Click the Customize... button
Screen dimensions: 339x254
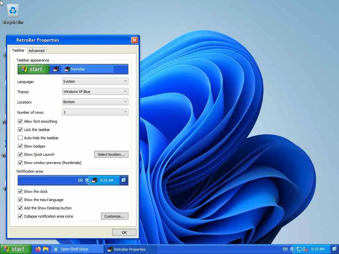tap(115, 216)
